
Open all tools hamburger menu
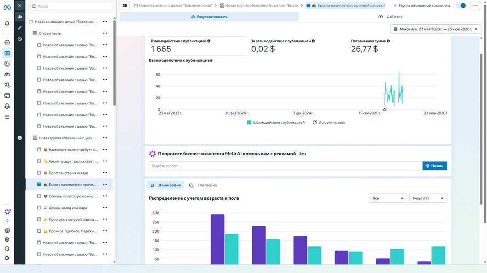pos(7,117)
